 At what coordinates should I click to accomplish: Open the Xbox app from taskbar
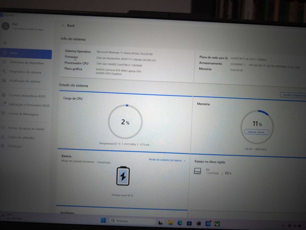point(217,224)
